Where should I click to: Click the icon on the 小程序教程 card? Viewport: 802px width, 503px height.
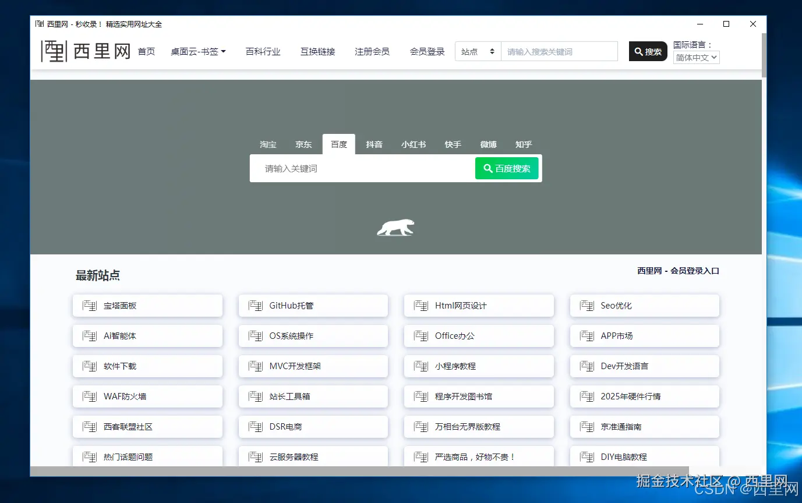(421, 366)
